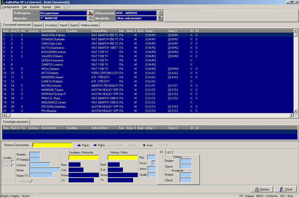Click the table scrollbar up arrow
The width and height of the screenshot is (299, 198).
coord(296,31)
